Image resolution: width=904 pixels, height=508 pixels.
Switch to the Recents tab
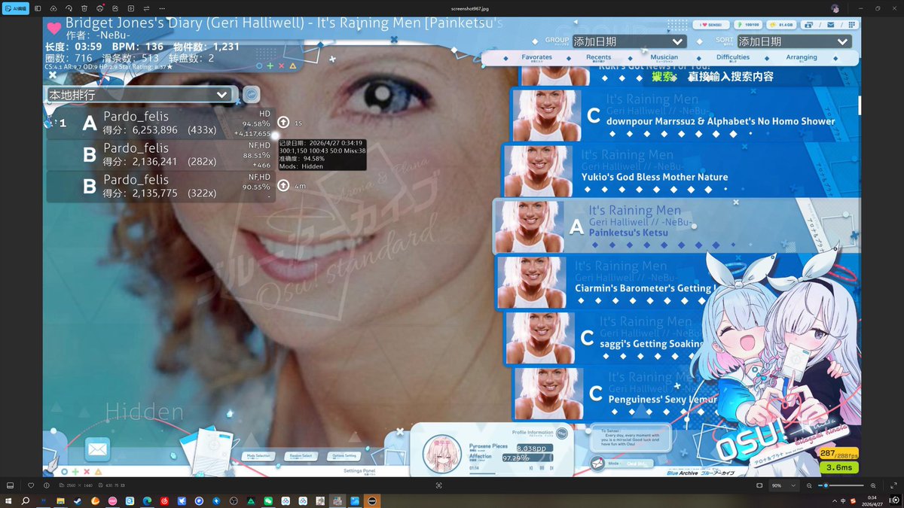click(599, 57)
